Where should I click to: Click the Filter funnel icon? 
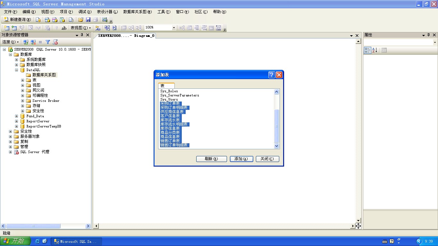click(x=48, y=42)
